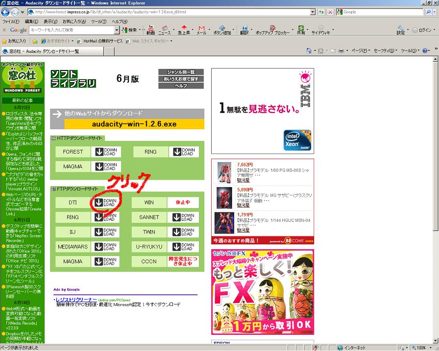Image resolution: width=439 pixels, height=351 pixels.
Task: Open the 動画 YouTube toolbar icon
Action: pyautogui.click(x=151, y=30)
